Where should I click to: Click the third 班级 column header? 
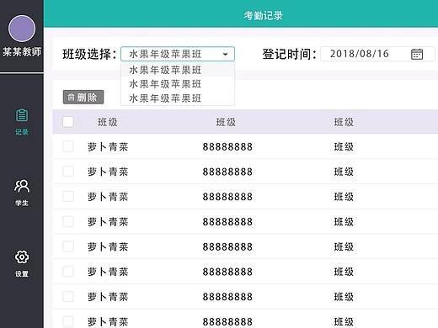tap(344, 122)
